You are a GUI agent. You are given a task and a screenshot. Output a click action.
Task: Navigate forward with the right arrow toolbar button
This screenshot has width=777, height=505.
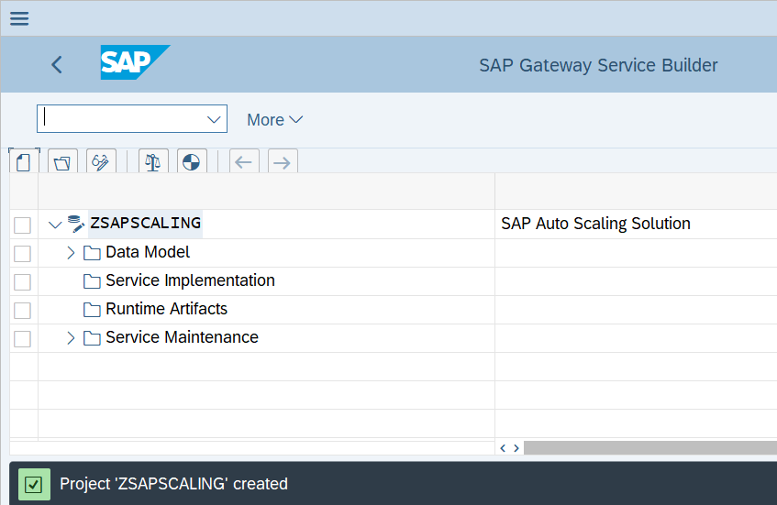point(283,162)
